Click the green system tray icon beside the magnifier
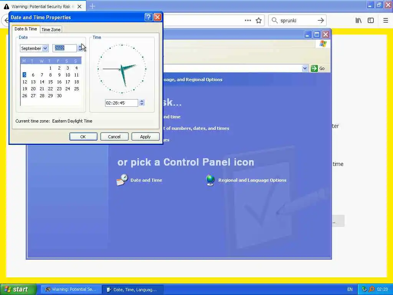 click(364, 289)
